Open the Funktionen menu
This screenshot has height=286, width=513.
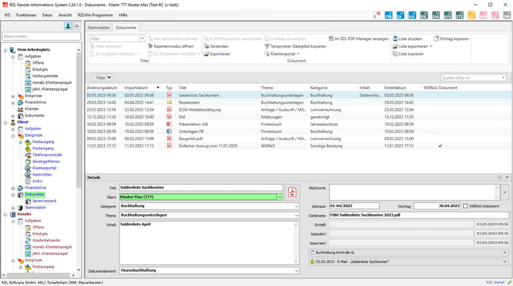point(26,15)
